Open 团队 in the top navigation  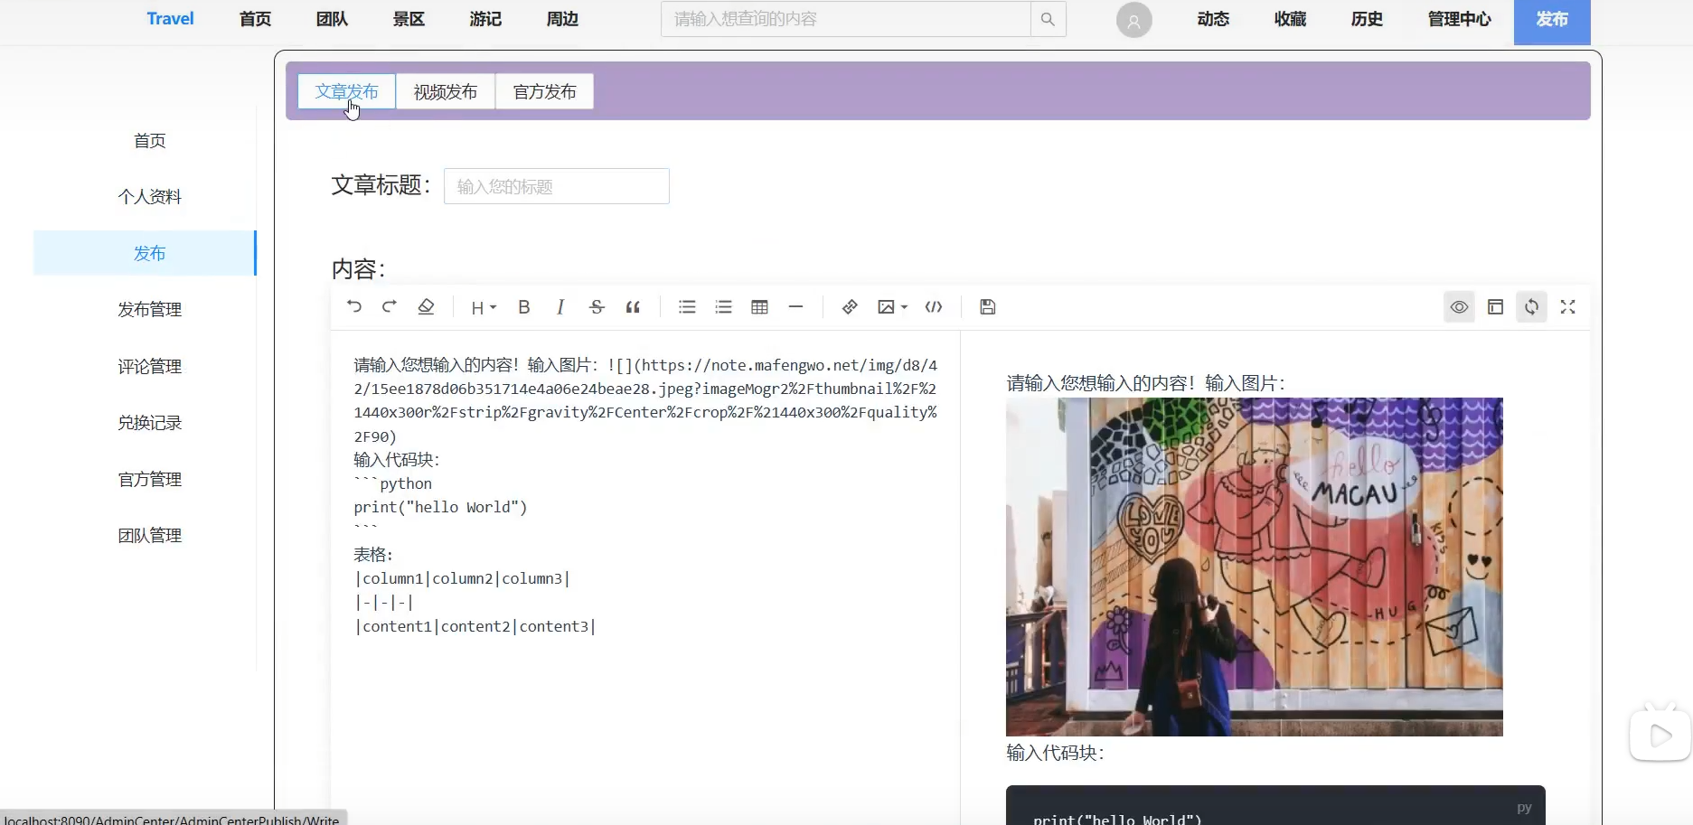click(332, 19)
